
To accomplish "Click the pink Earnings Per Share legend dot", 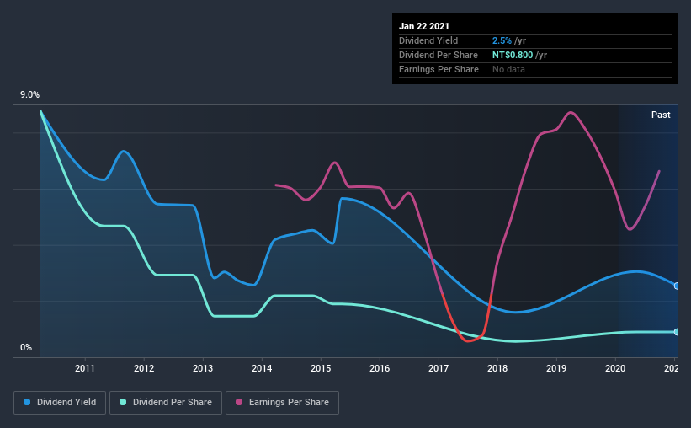I will tap(239, 402).
